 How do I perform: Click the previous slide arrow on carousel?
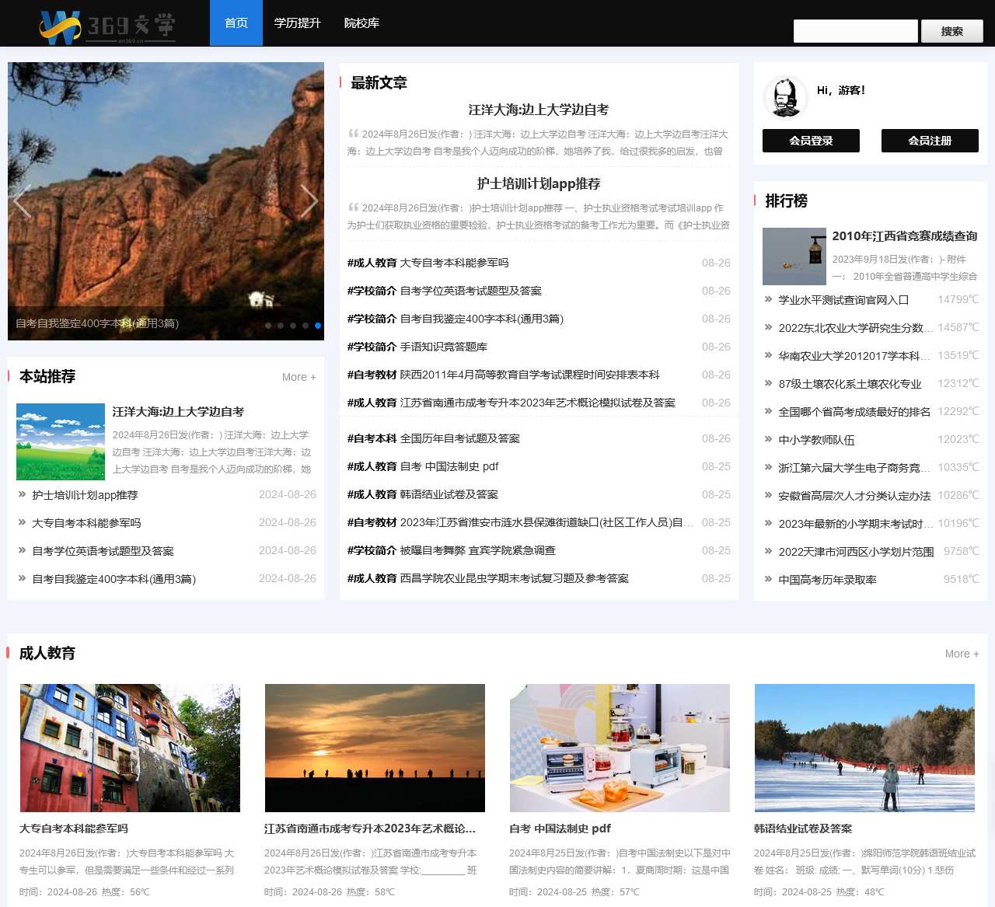click(x=22, y=201)
